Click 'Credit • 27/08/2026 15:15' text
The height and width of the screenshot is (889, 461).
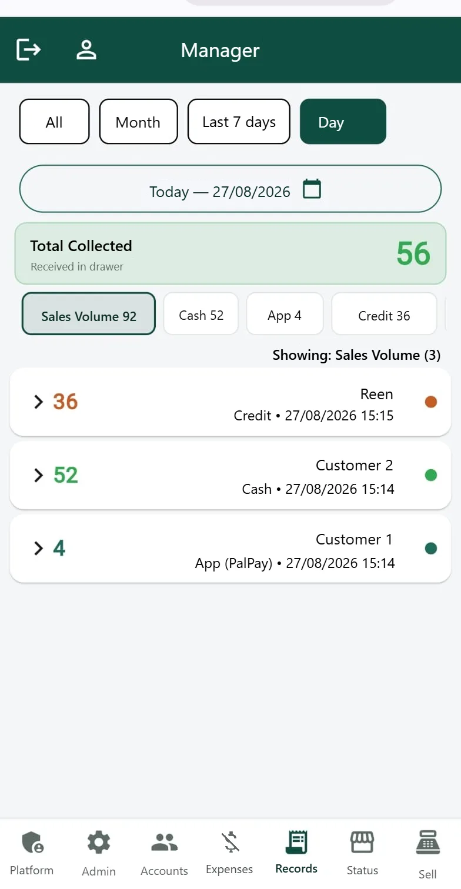(313, 416)
